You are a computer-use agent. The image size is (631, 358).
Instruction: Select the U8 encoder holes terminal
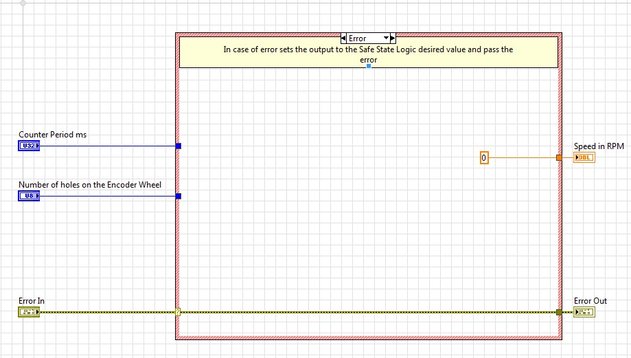pos(29,197)
